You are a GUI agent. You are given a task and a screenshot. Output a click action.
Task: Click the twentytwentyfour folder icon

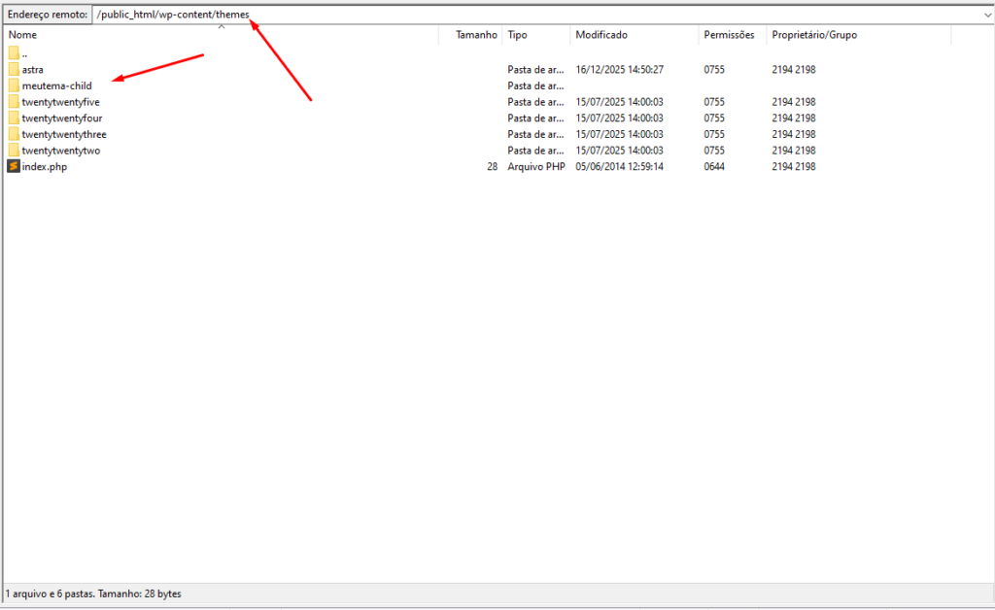(14, 118)
